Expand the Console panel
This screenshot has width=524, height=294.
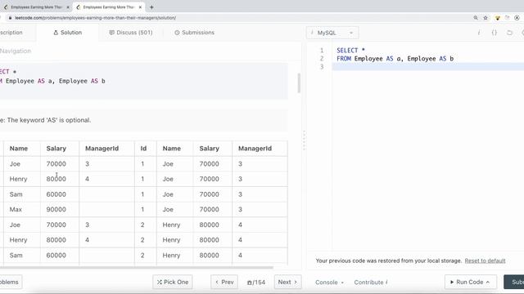[329, 282]
